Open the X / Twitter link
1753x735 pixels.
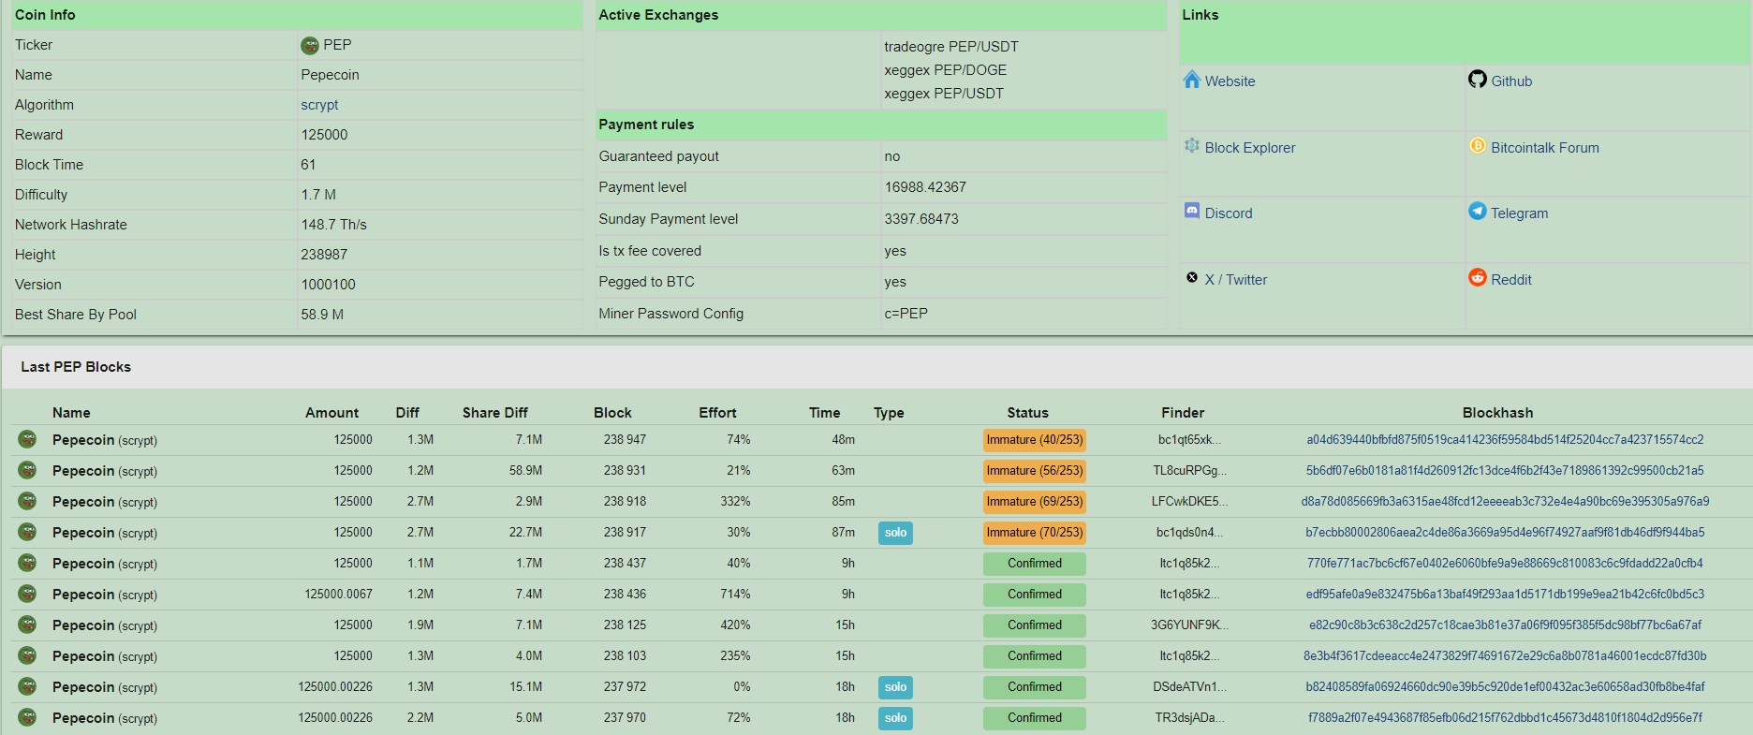click(1236, 280)
